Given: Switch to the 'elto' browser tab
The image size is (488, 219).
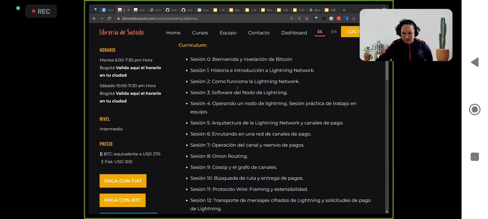Looking at the screenshot, I should (x=156, y=10).
